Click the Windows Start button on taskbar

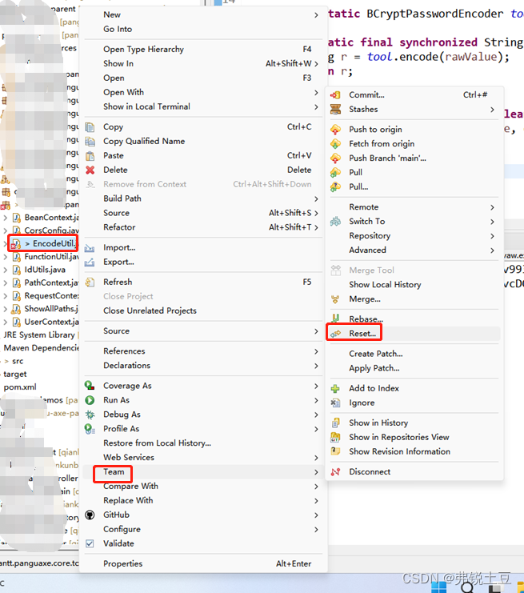439,587
